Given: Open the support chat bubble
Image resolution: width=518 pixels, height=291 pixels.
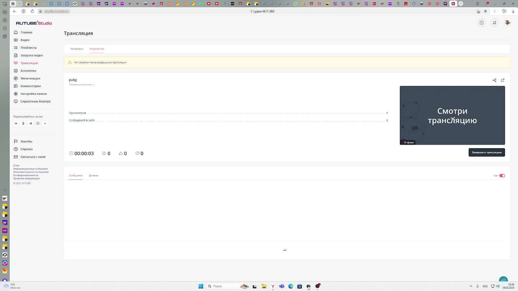Looking at the screenshot, I should point(503,280).
